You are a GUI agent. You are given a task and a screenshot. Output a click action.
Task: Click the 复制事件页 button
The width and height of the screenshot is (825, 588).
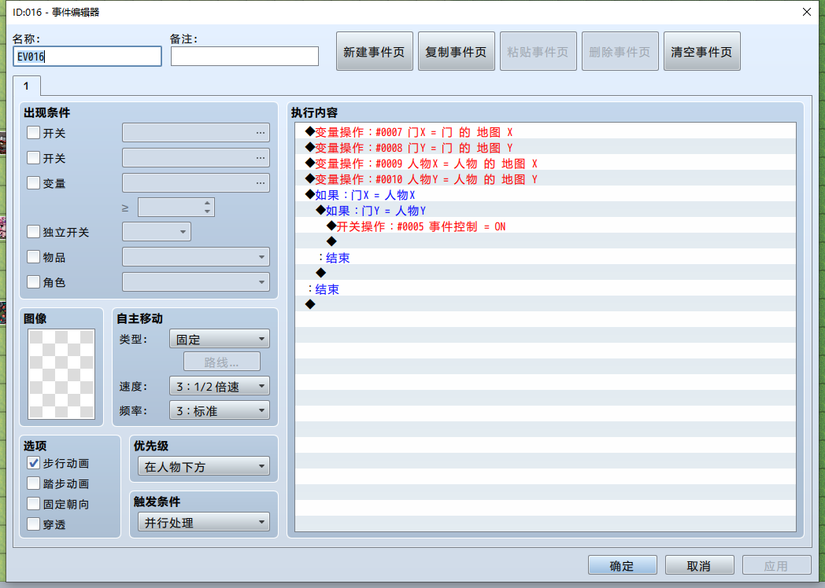pyautogui.click(x=456, y=52)
